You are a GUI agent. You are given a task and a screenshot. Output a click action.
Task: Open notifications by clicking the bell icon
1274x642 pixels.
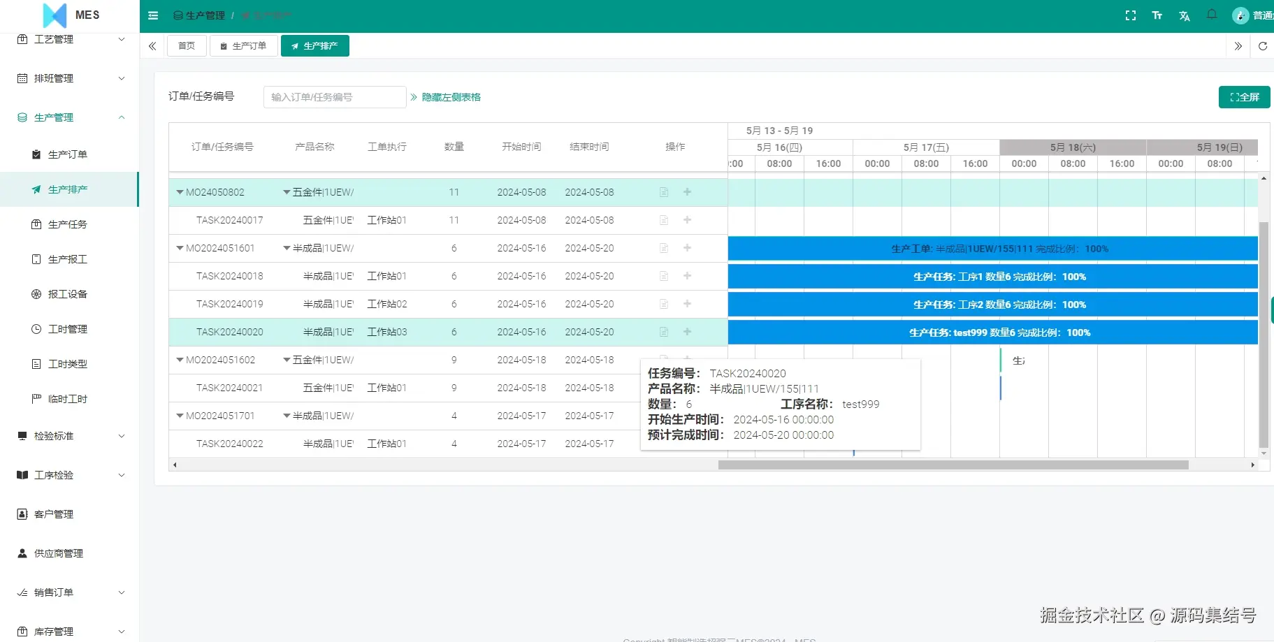click(x=1213, y=15)
